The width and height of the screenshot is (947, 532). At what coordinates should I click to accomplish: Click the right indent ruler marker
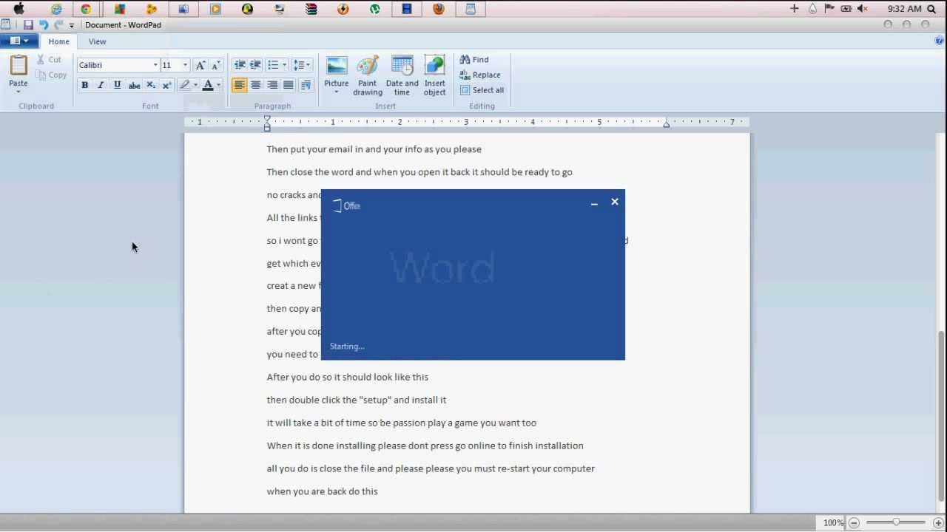click(x=666, y=123)
